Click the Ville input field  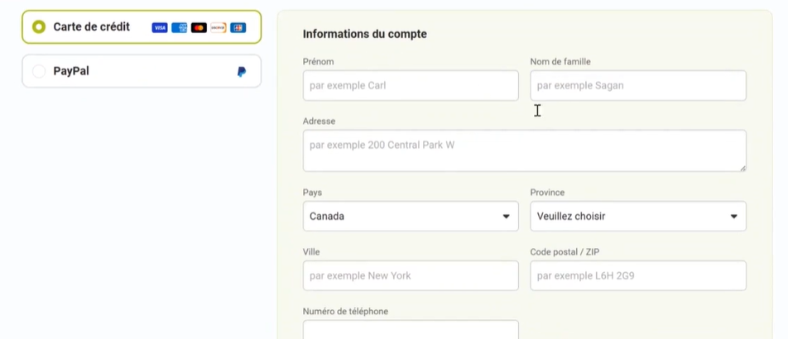(411, 275)
